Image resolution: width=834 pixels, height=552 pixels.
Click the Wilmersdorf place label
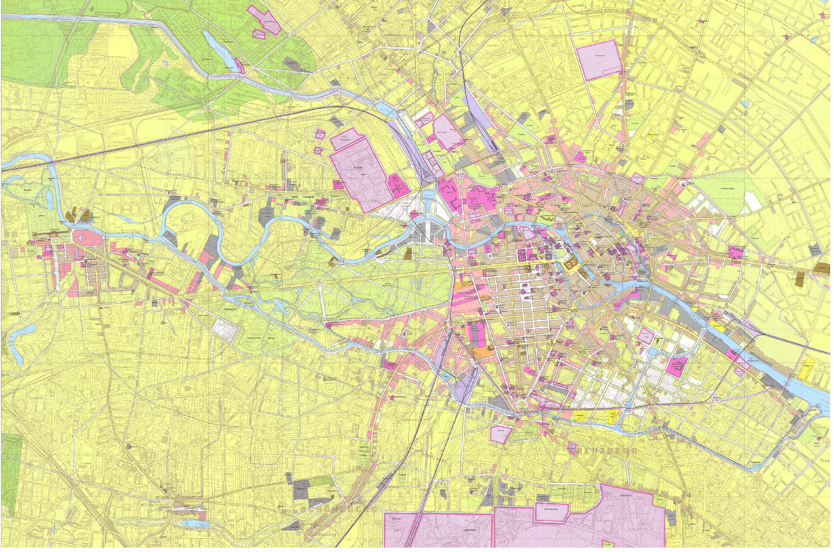point(155,505)
